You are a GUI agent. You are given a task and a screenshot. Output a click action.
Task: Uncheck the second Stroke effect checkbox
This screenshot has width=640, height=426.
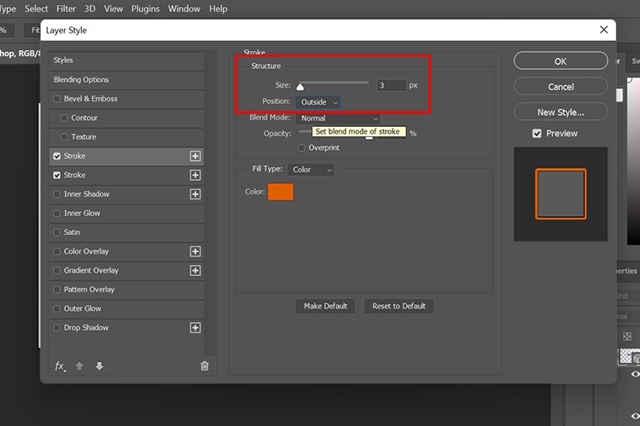tap(56, 176)
